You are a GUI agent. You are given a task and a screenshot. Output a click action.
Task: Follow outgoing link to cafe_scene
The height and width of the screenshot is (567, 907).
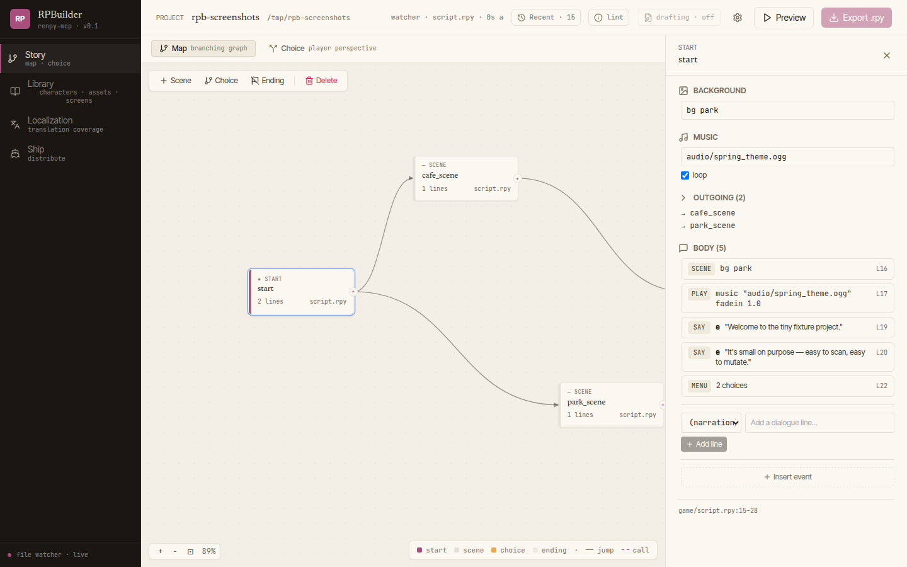(x=712, y=214)
